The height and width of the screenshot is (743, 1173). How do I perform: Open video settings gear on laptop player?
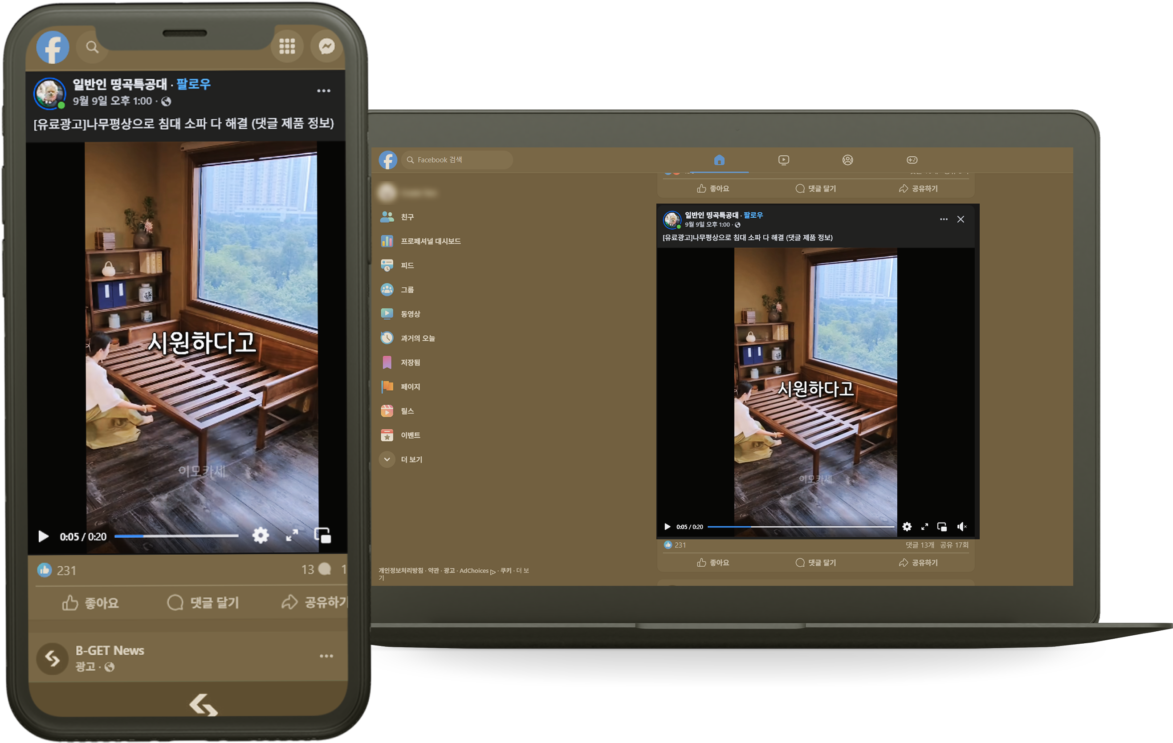907,526
